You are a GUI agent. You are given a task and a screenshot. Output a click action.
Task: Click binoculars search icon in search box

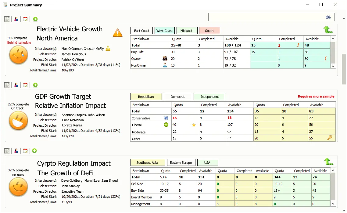[x=328, y=17]
